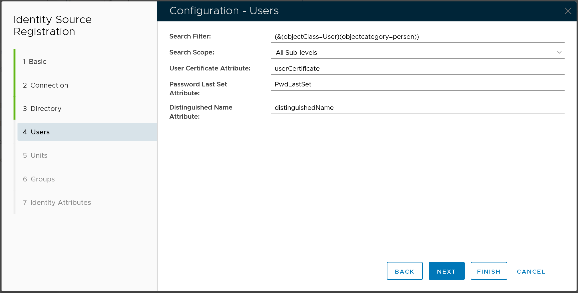The width and height of the screenshot is (578, 293).
Task: Select the Users step in sidebar
Action: tap(40, 132)
